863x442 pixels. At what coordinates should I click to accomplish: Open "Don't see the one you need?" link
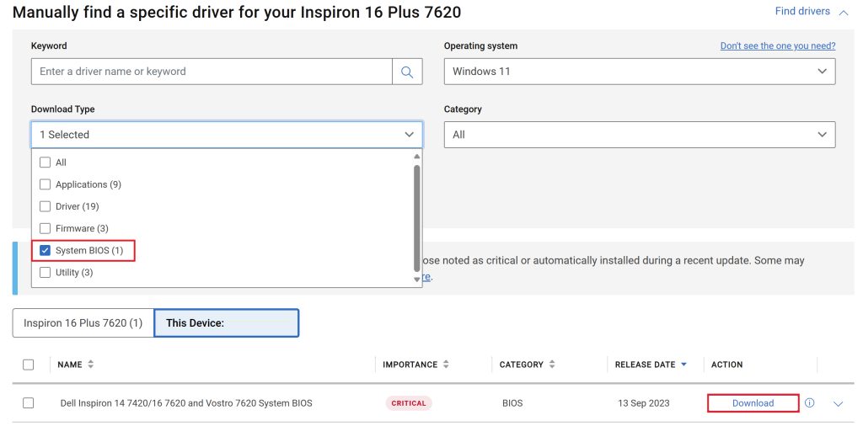coord(777,45)
